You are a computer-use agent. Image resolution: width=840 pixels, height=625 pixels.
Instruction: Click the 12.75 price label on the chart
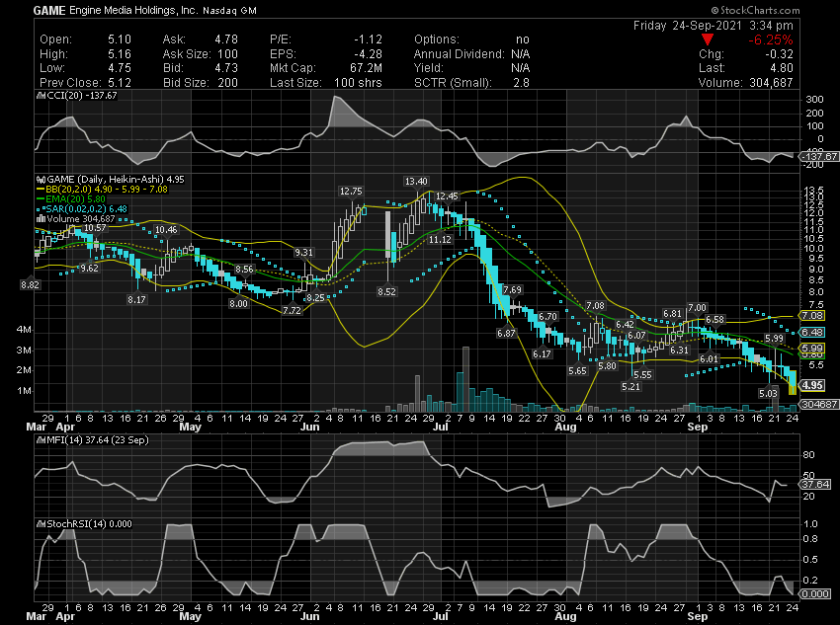pos(351,191)
